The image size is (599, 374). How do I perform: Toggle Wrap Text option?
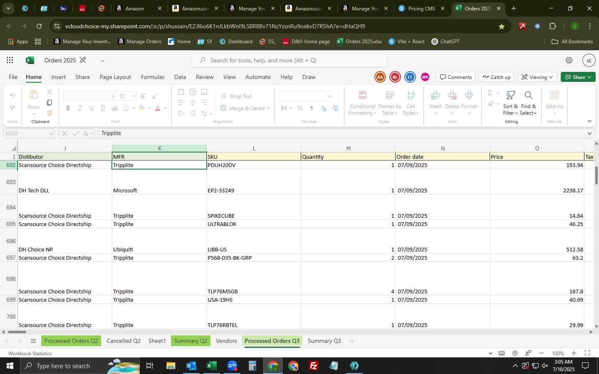236,96
